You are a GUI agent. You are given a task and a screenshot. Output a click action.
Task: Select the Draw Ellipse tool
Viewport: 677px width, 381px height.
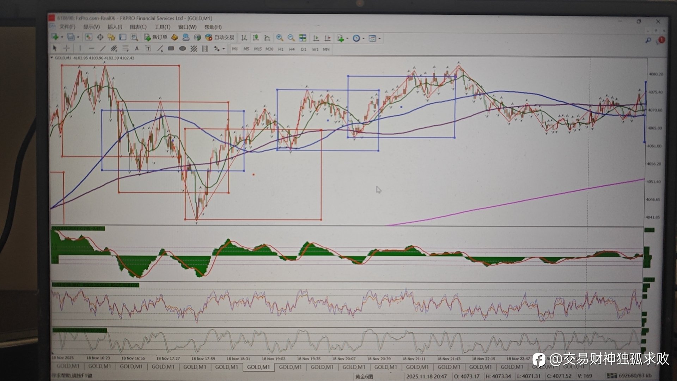point(182,48)
